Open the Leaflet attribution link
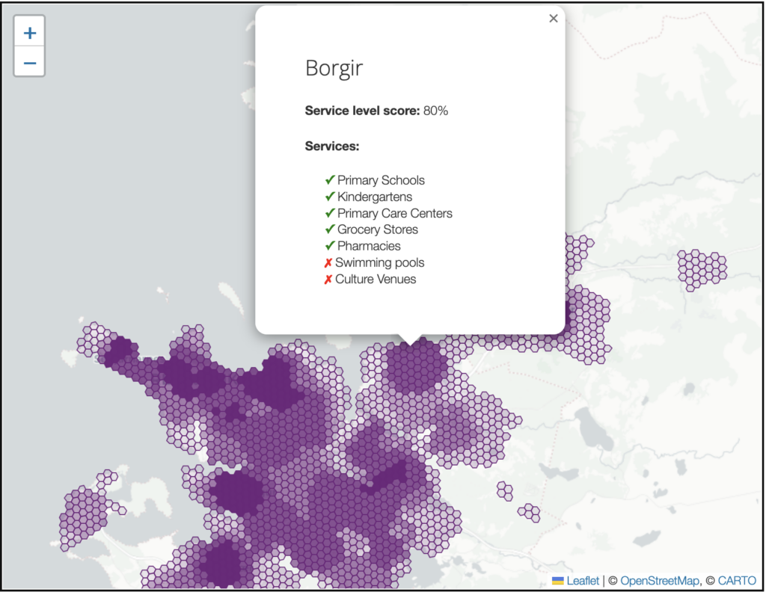 pyautogui.click(x=583, y=581)
